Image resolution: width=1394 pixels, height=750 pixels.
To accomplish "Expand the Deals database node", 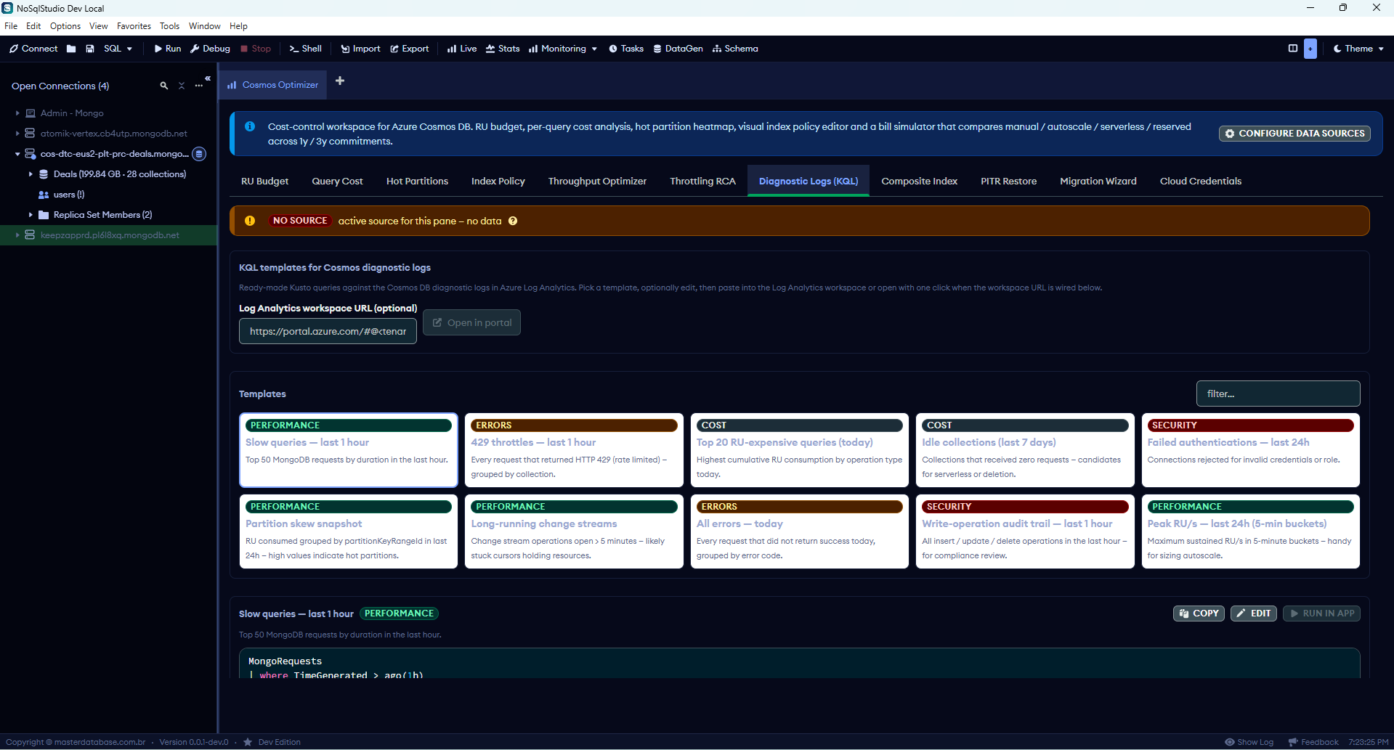I will [x=31, y=174].
